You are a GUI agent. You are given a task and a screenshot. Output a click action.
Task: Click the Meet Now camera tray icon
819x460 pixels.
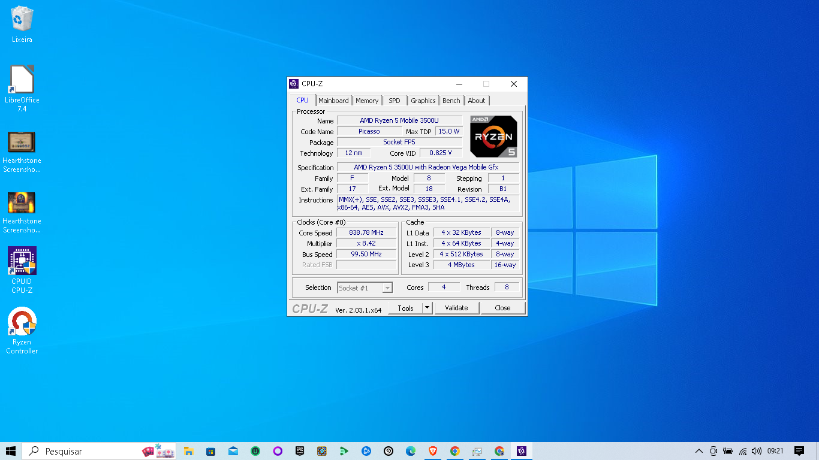[713, 451]
